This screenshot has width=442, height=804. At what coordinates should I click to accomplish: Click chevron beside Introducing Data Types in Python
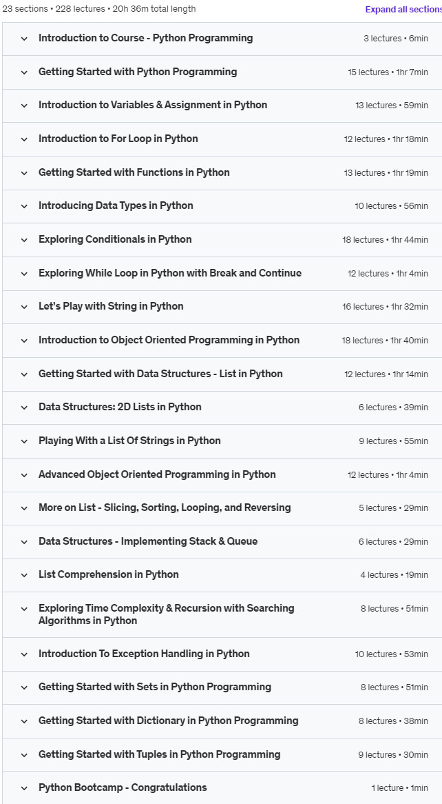(24, 206)
